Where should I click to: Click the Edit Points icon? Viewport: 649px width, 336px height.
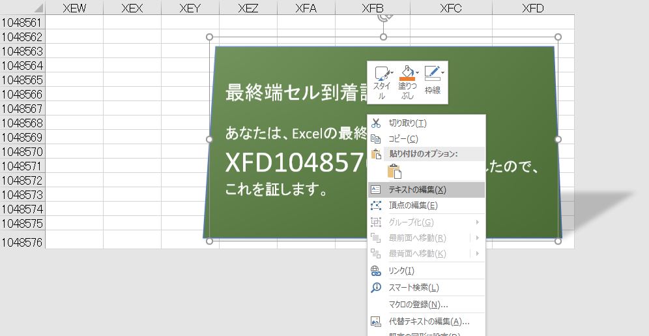(x=376, y=206)
